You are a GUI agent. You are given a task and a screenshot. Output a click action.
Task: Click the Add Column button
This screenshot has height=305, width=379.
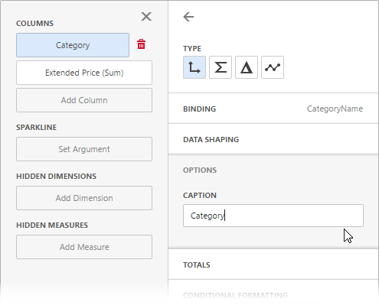(x=84, y=100)
